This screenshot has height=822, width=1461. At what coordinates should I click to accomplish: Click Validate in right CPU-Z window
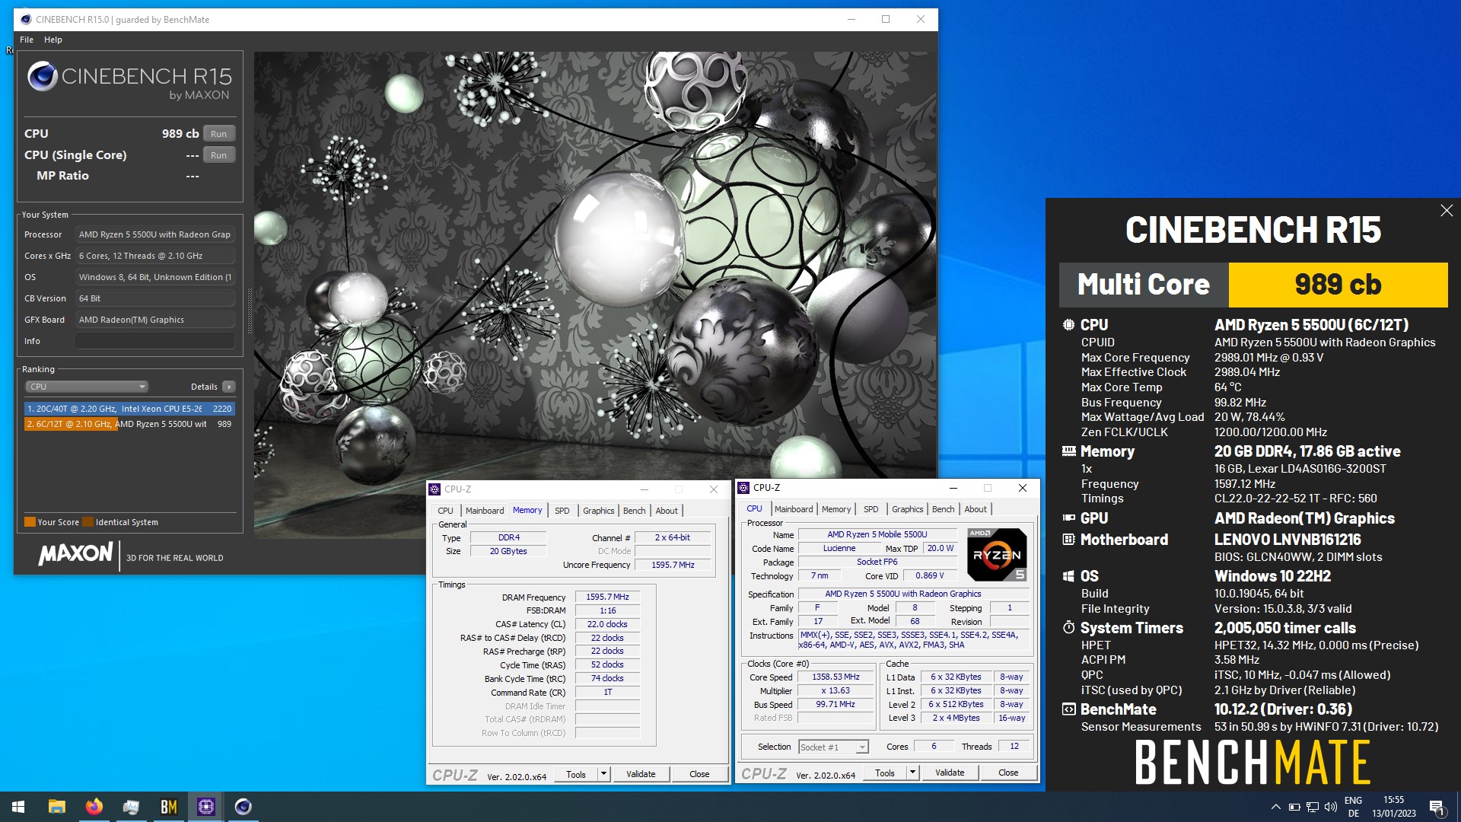pyautogui.click(x=950, y=773)
